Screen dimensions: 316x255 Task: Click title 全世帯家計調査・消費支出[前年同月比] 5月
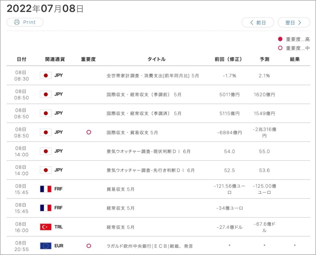tap(153, 76)
